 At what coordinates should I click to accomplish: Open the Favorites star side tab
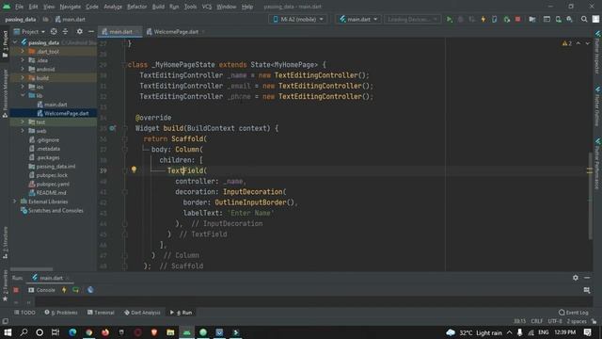[5, 285]
